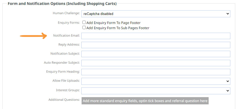Expand the Allow File Uploads dropdown
236x109 pixels.
pyautogui.click(x=156, y=81)
